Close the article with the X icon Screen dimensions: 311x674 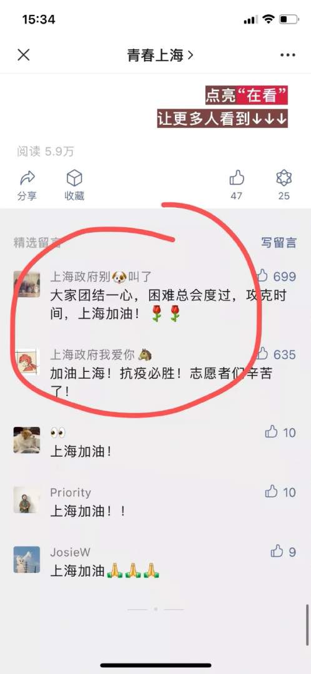(23, 54)
